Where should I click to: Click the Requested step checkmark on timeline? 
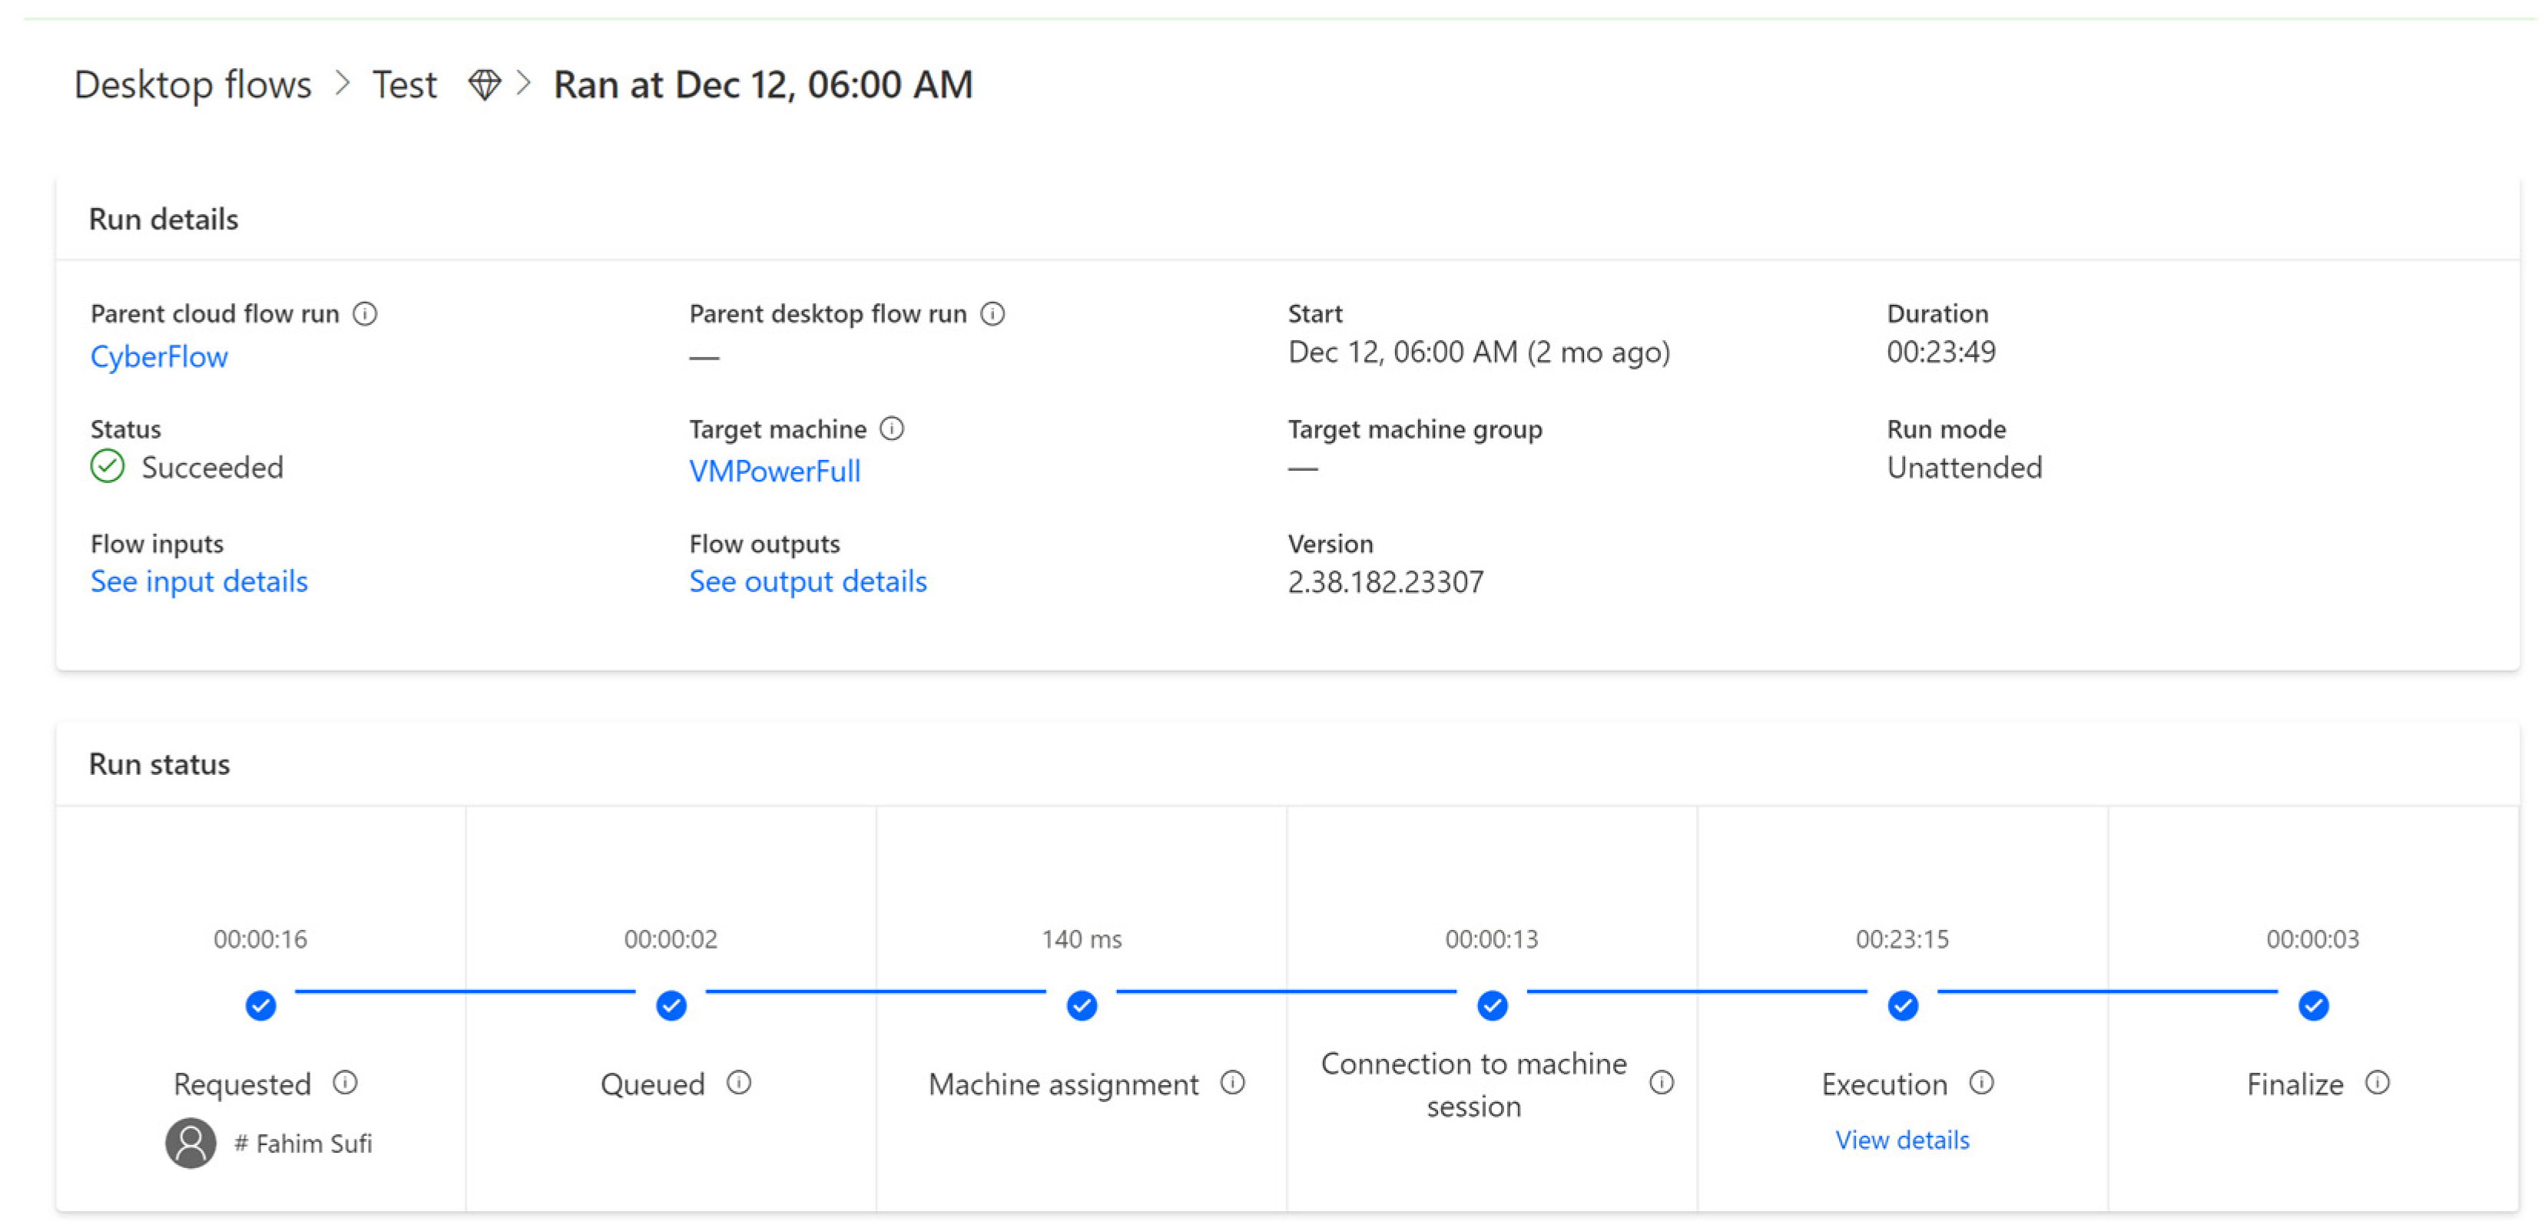261,1005
